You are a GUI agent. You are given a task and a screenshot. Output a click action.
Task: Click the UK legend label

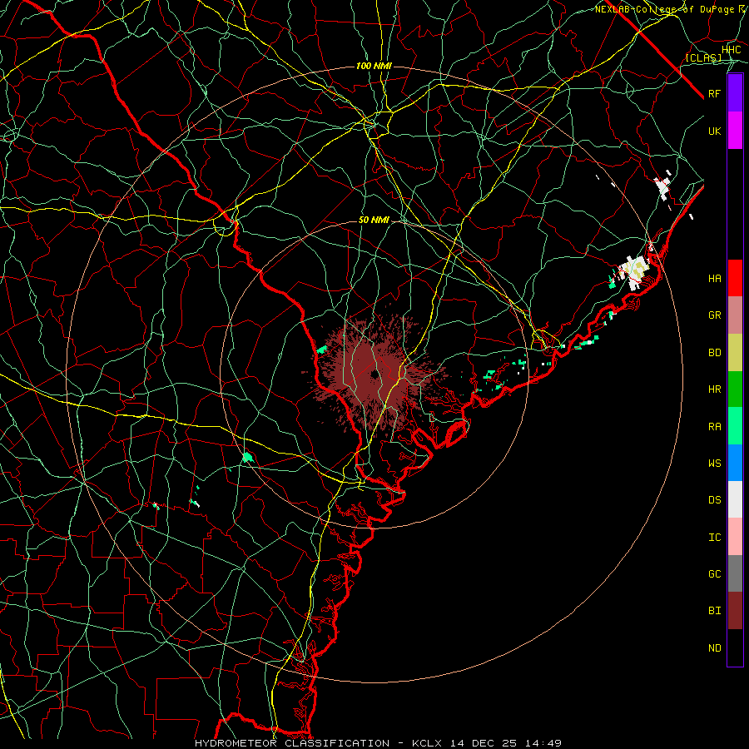(714, 131)
